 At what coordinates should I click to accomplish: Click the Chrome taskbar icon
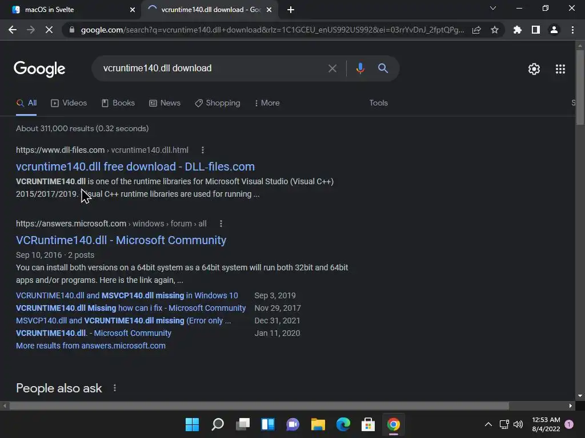393,424
